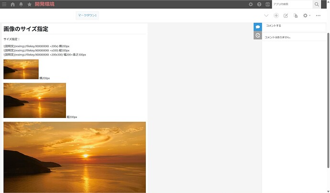This screenshot has width=330, height=193.
Task: Duplicate the record with copy icon
Action: click(296, 16)
